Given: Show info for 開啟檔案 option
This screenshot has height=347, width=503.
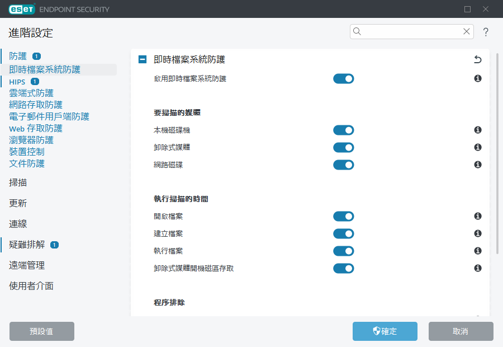Looking at the screenshot, I should click(478, 217).
